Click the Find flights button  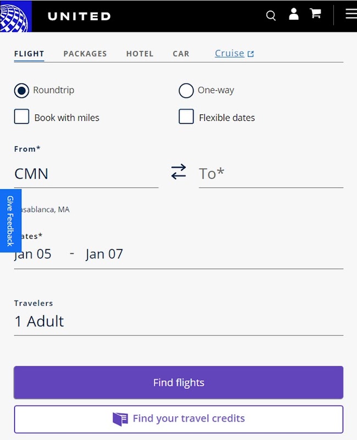tap(178, 383)
